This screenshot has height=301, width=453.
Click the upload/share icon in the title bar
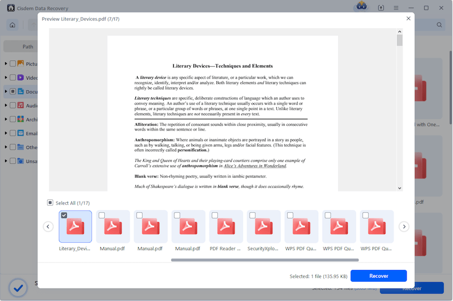point(381,8)
